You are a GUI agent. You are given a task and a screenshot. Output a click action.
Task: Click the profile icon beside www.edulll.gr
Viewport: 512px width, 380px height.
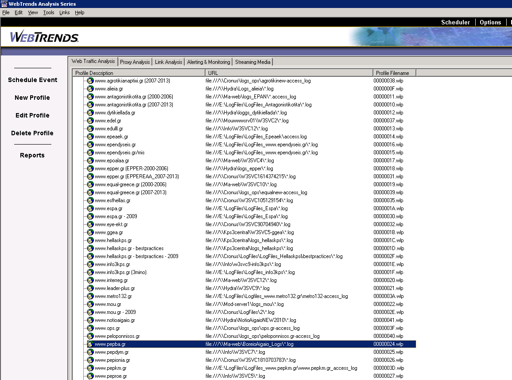click(90, 129)
